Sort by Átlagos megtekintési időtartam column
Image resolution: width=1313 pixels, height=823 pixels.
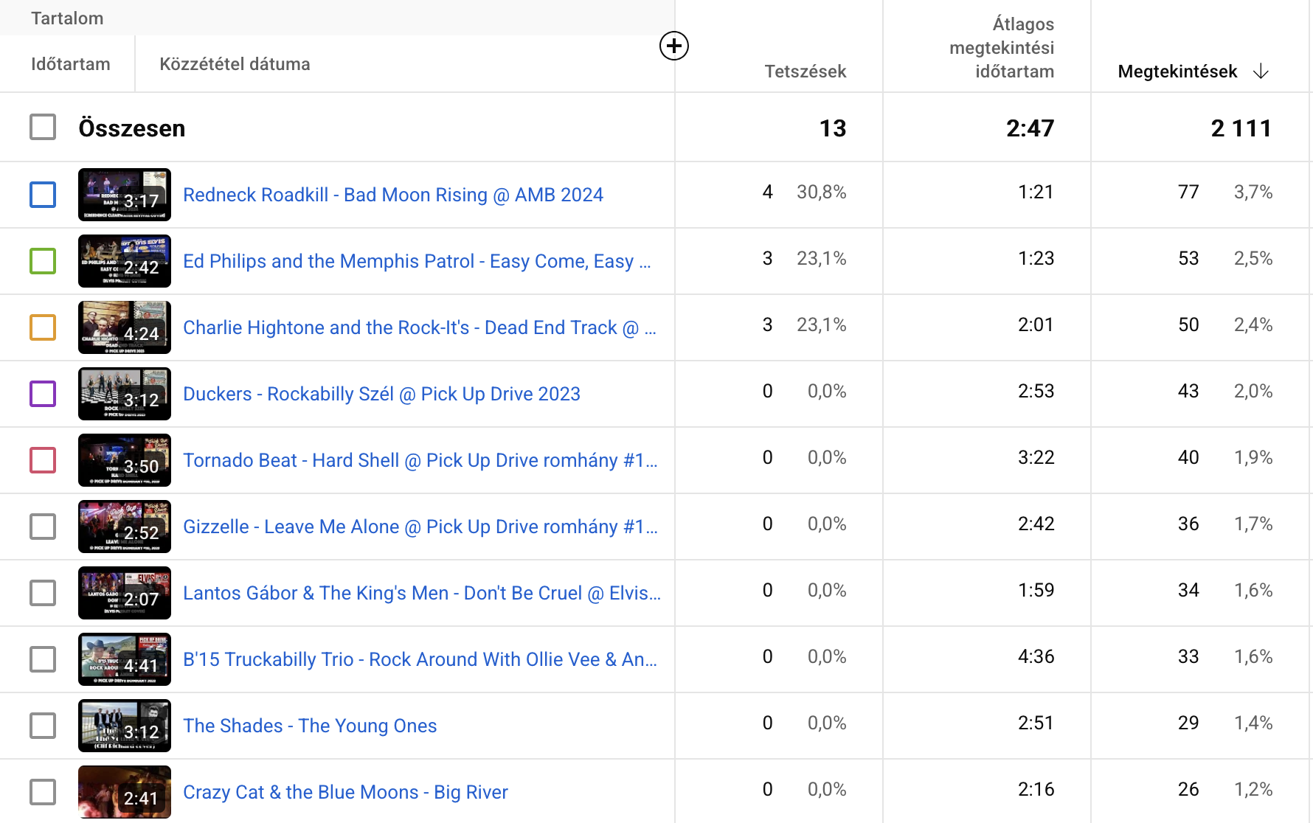1002,48
